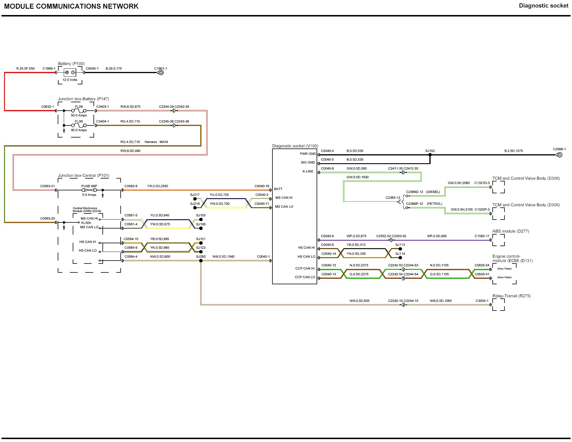The width and height of the screenshot is (572, 442).
Task: Click the SJ152 splice junction dot
Action: click(430, 155)
